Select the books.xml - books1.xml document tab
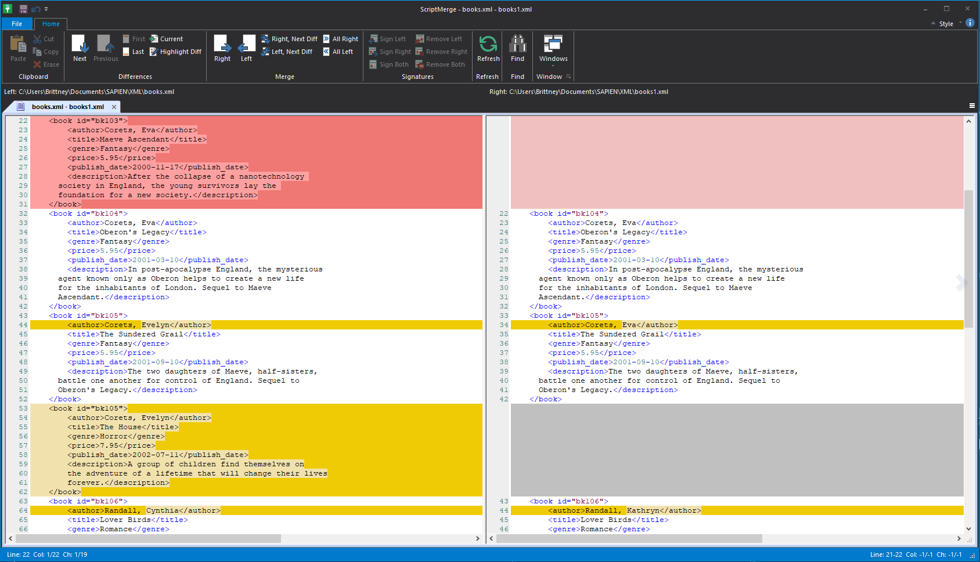980x562 pixels. click(67, 107)
